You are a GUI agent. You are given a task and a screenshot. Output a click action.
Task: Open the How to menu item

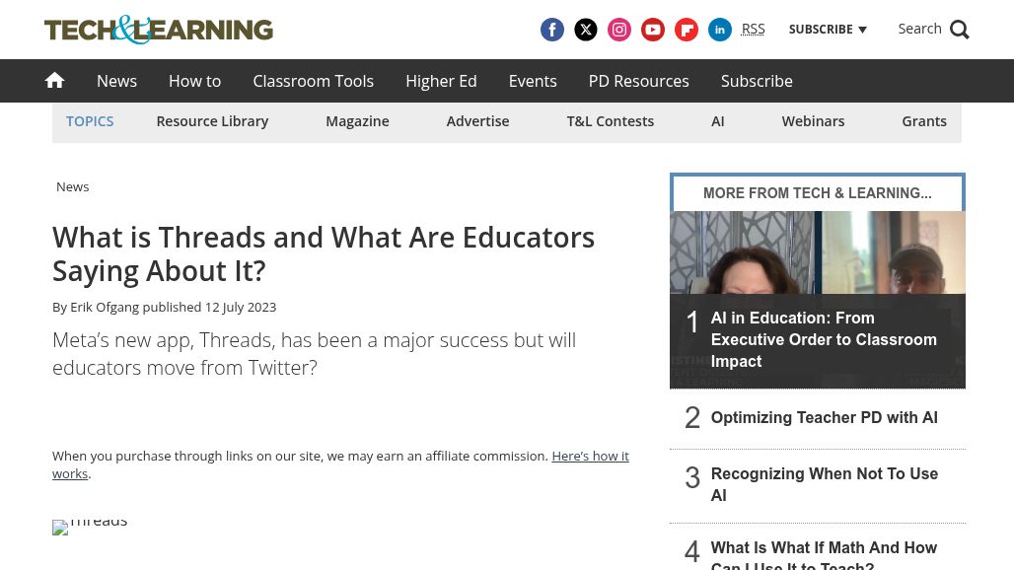click(194, 81)
